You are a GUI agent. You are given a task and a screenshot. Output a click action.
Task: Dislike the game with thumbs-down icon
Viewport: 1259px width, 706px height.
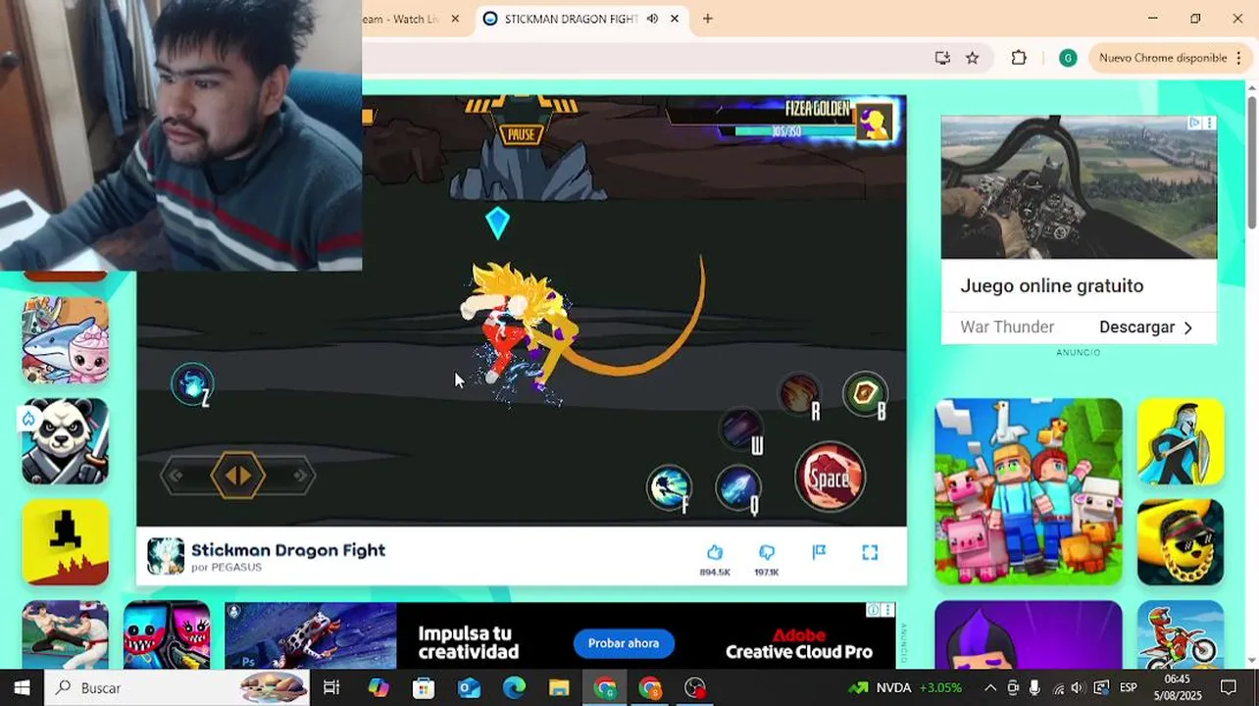coord(767,552)
